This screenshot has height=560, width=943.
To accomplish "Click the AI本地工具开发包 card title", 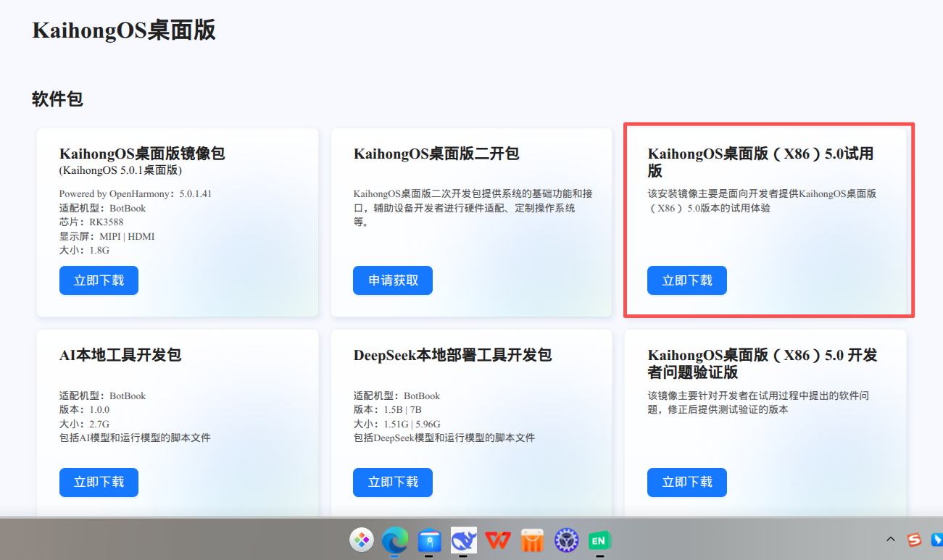I will pos(120,355).
